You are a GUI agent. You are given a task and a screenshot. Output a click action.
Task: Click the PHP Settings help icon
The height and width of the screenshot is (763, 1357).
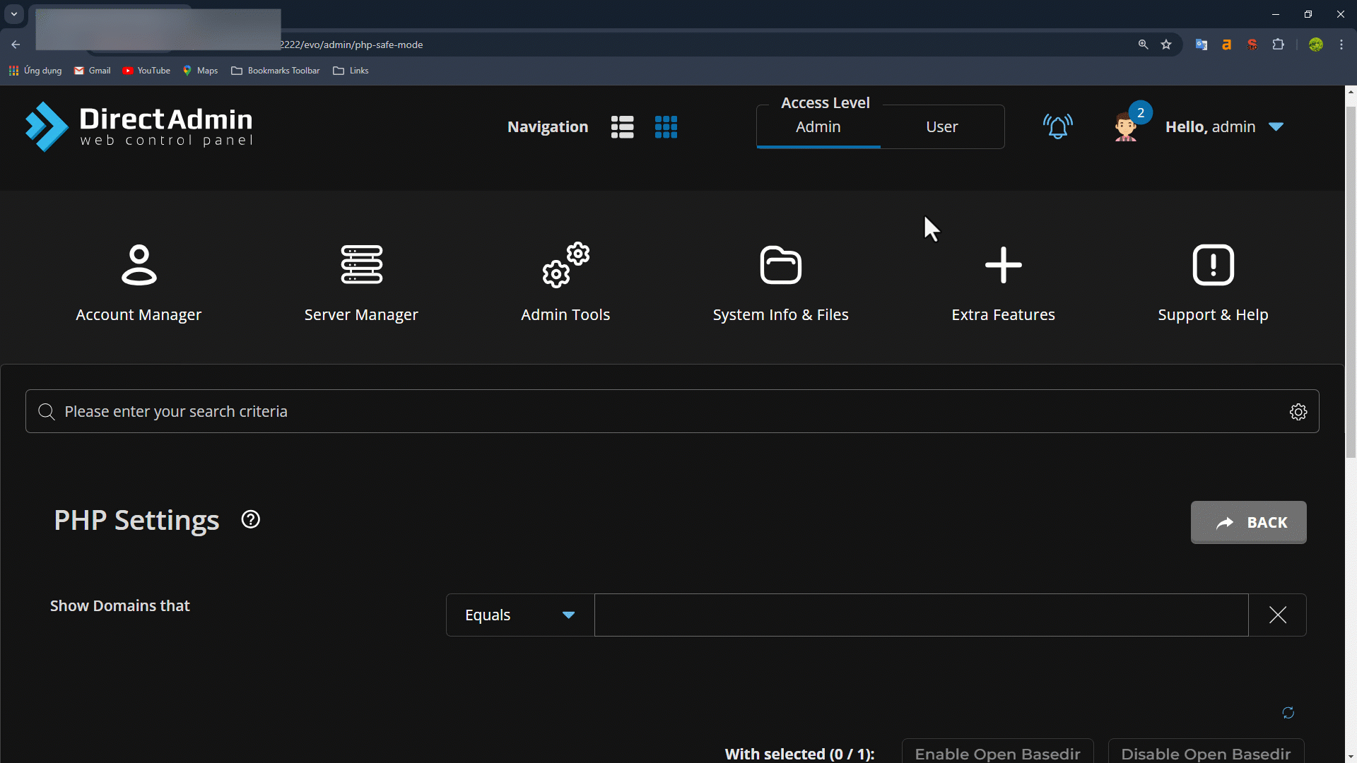click(250, 519)
